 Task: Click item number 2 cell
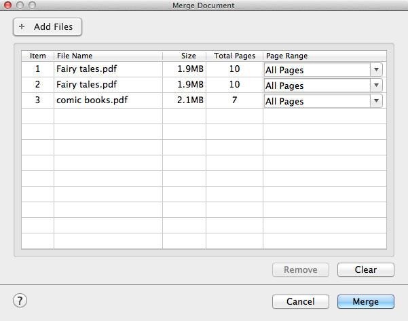[38, 85]
